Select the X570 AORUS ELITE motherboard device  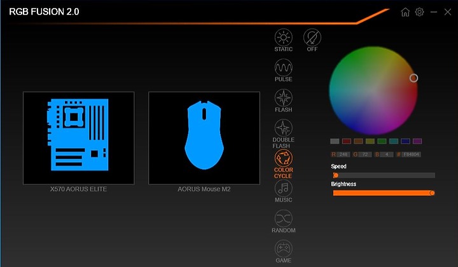(x=79, y=138)
